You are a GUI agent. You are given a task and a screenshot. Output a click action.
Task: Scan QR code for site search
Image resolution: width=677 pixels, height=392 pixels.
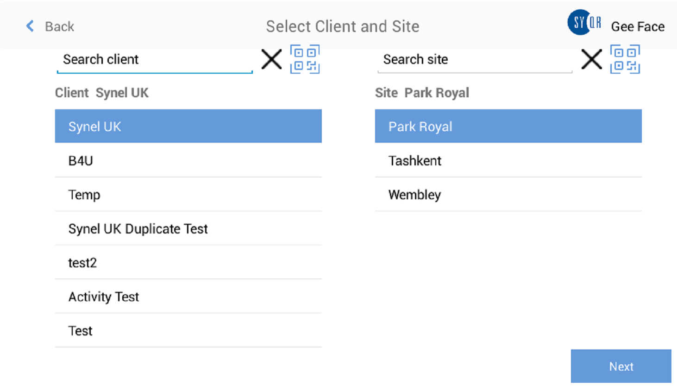[x=625, y=59]
